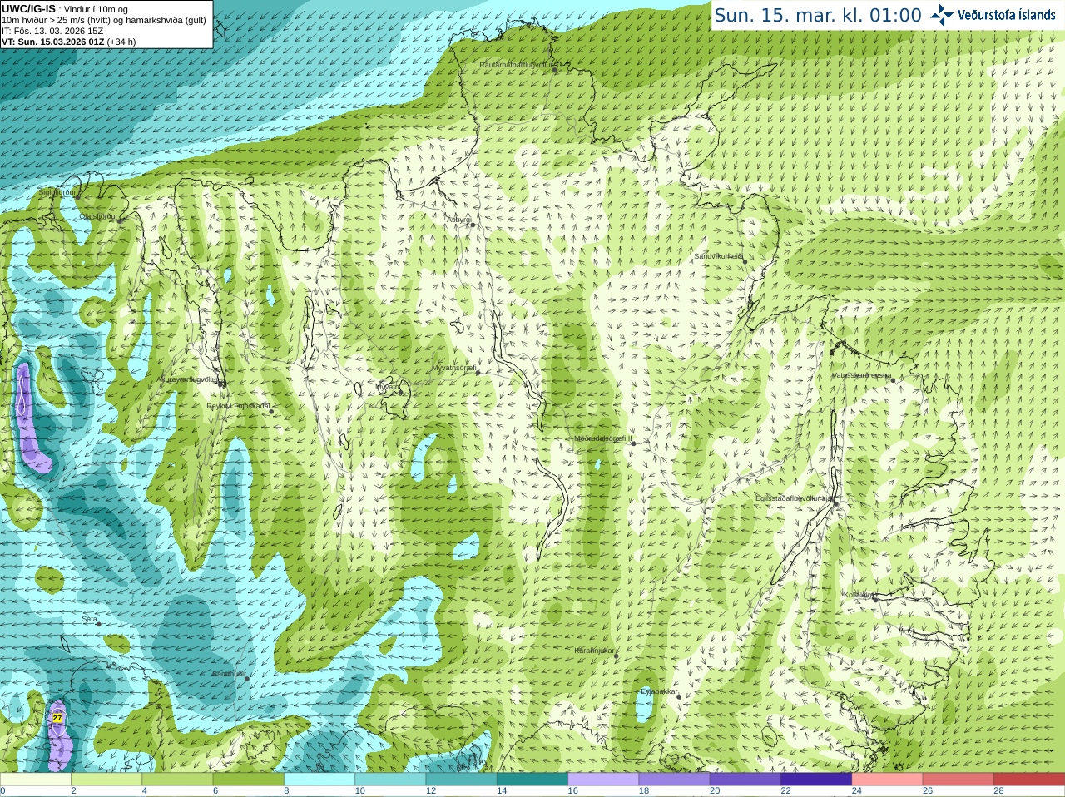This screenshot has height=797, width=1065.
Task: Click the Sandbúðir station label
Action: point(229,674)
